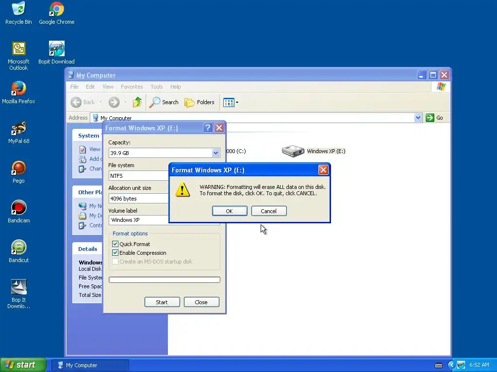The height and width of the screenshot is (372, 497).
Task: Open the Favorites menu
Action: (132, 87)
